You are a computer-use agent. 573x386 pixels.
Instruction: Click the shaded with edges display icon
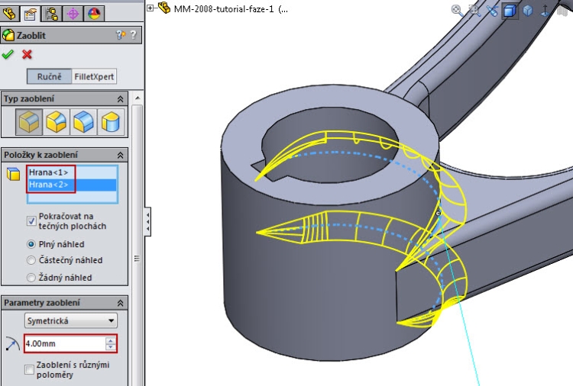tap(510, 11)
